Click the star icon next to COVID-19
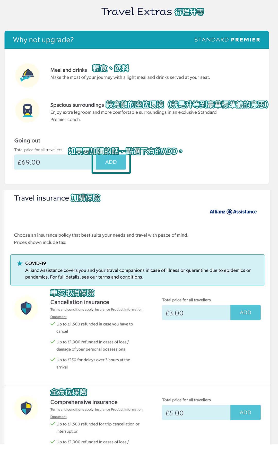 tap(20, 263)
